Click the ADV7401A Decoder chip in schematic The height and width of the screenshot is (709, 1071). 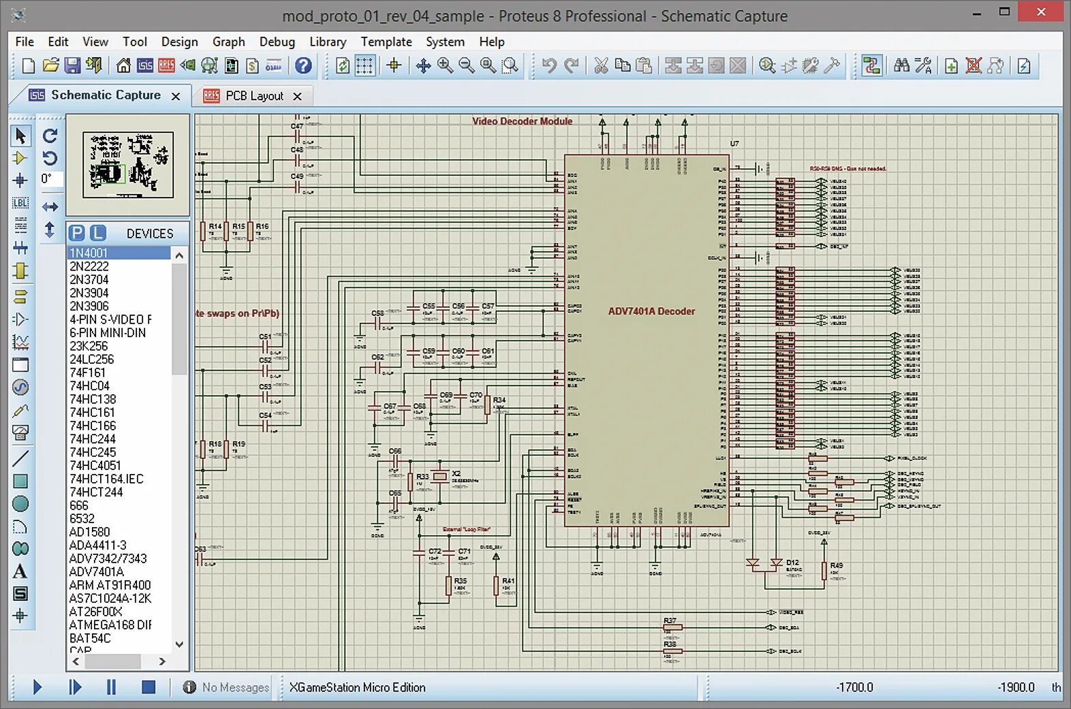coord(647,341)
